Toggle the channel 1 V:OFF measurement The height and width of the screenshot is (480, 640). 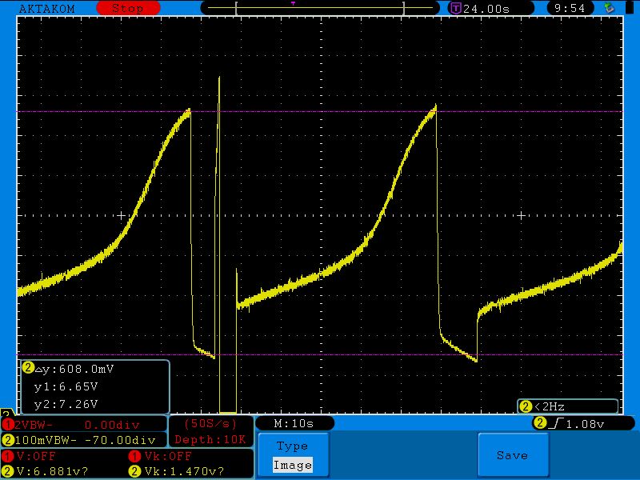click(x=32, y=456)
